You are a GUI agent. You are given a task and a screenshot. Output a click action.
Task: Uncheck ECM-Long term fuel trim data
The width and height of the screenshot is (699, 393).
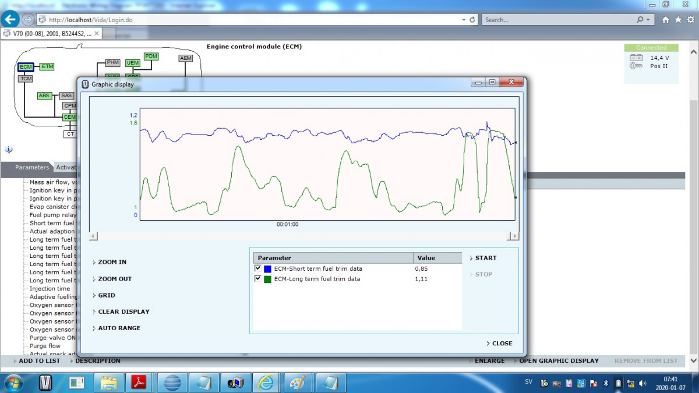258,279
